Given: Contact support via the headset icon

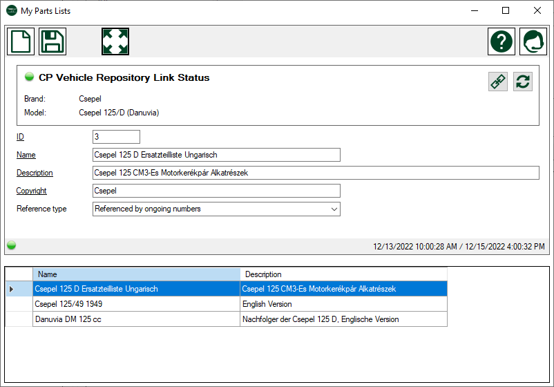Looking at the screenshot, I should tap(533, 41).
